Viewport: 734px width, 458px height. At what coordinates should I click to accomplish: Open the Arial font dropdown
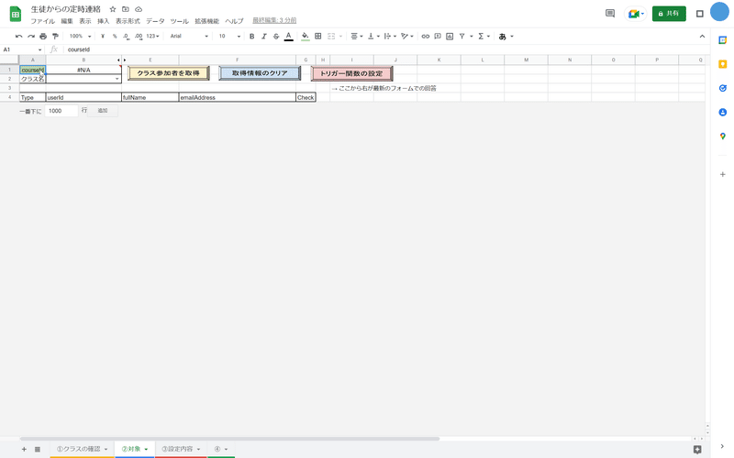click(189, 36)
